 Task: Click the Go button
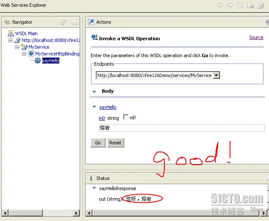(98, 143)
